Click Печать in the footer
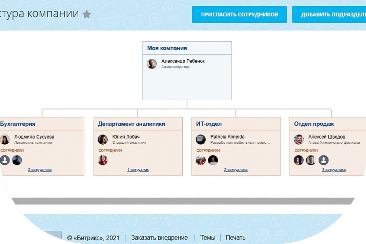 235,238
